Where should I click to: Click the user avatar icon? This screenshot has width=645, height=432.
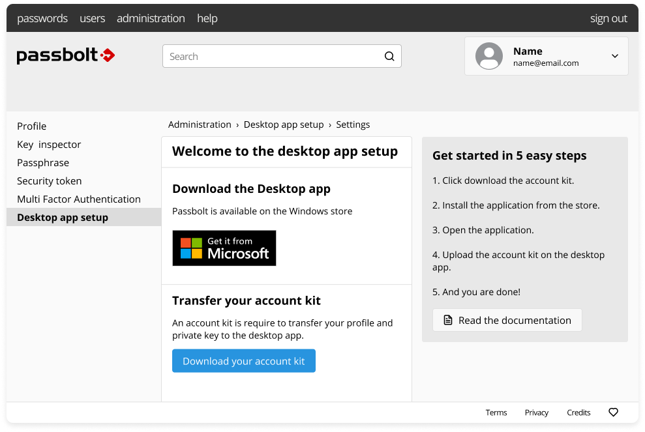click(489, 56)
